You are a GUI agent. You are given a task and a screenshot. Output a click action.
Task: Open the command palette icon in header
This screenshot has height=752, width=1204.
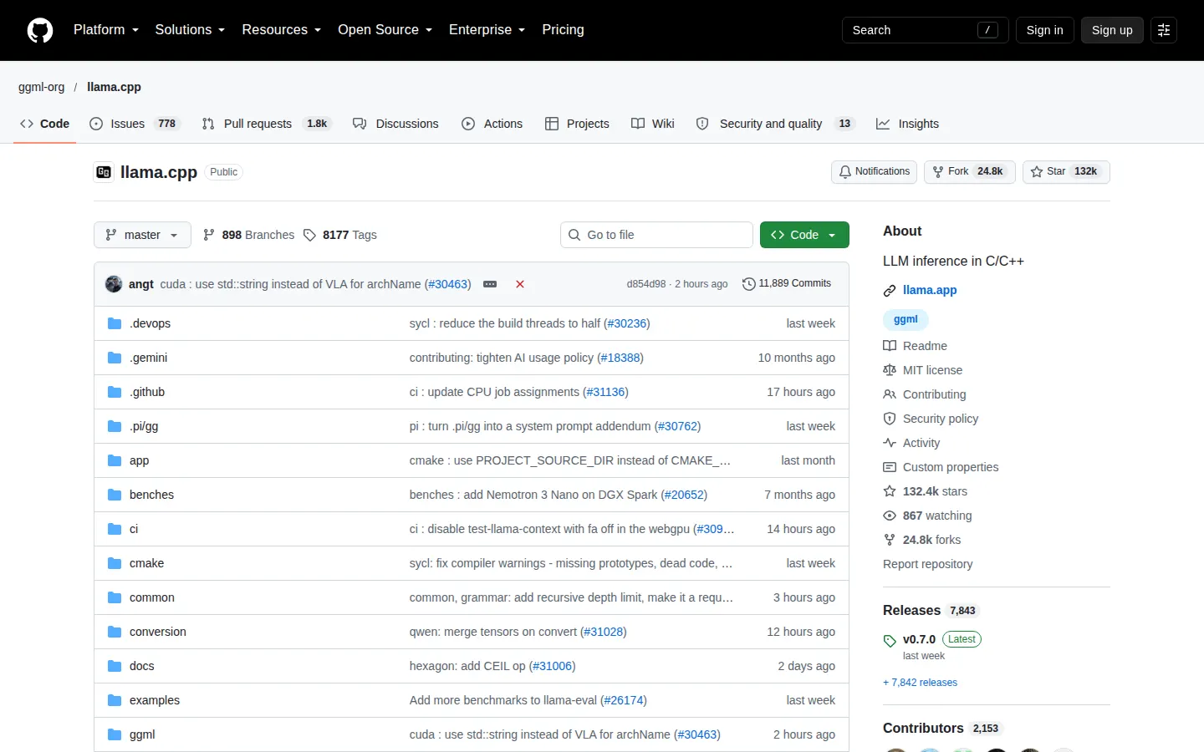pos(1164,30)
